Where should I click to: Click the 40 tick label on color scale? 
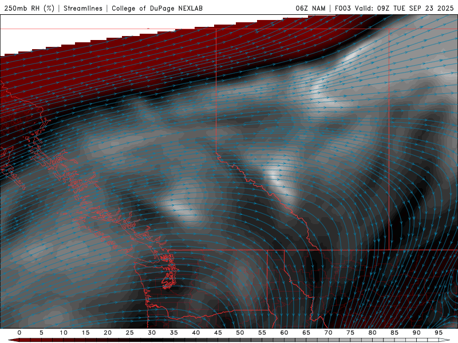click(196, 333)
